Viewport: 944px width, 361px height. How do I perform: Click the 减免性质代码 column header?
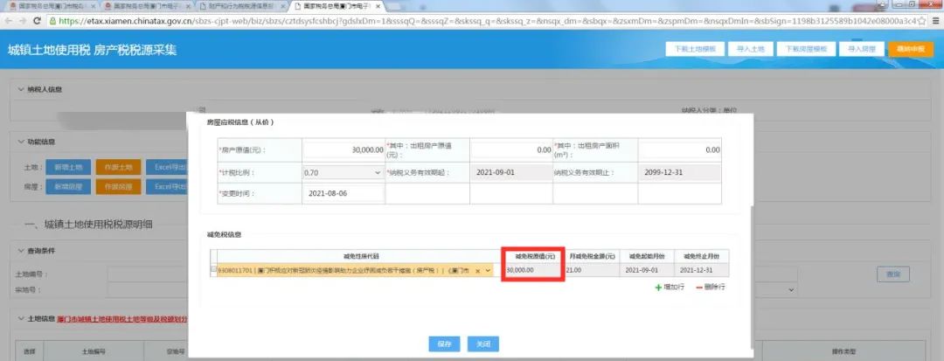(x=361, y=256)
